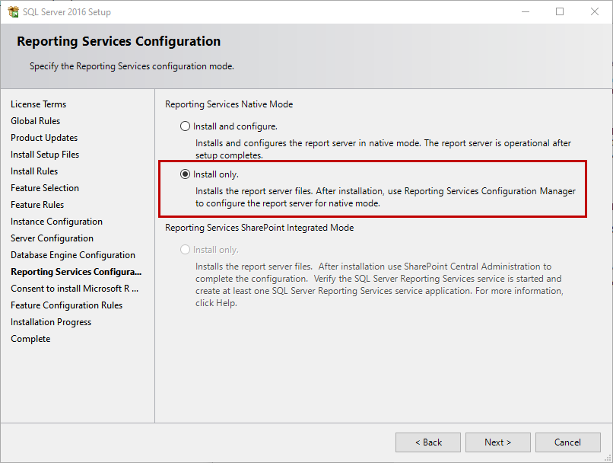Go to the License Terms step
Image resolution: width=613 pixels, height=463 pixels.
38,104
